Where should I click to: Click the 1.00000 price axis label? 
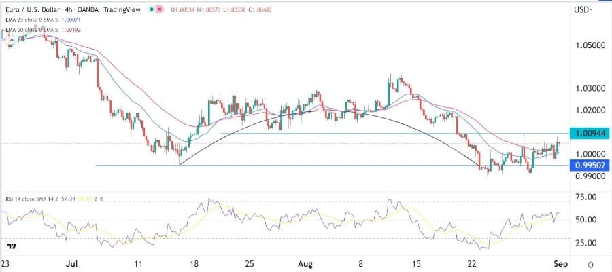coord(590,154)
